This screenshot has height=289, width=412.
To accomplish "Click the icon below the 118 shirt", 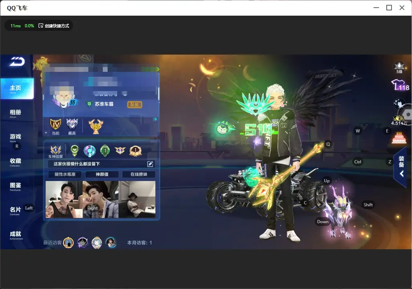I will tap(399, 104).
